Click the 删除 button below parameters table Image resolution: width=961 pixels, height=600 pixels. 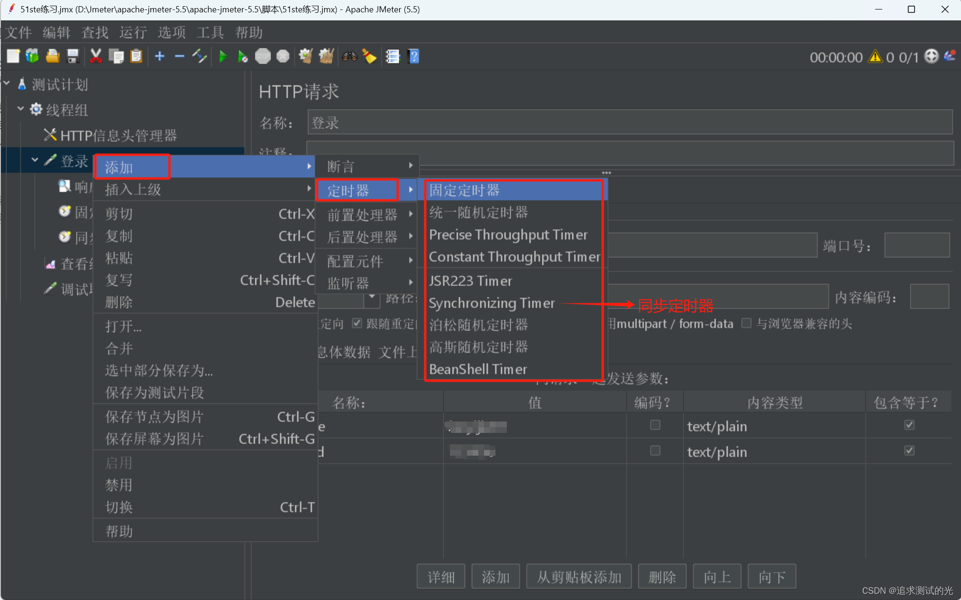point(662,577)
